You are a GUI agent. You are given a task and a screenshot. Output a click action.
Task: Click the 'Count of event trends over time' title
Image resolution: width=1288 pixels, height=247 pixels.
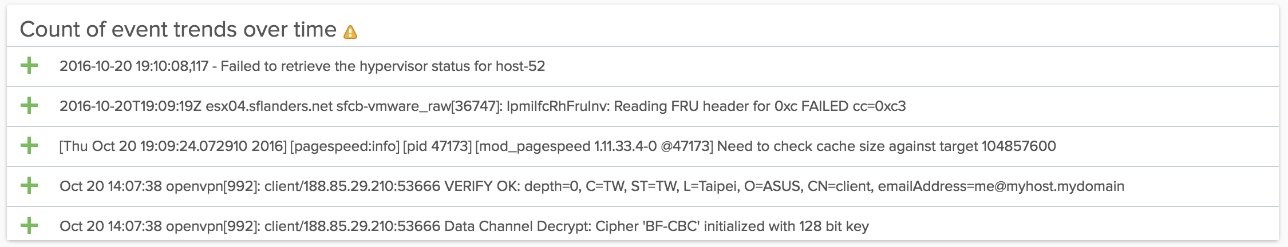tap(178, 30)
